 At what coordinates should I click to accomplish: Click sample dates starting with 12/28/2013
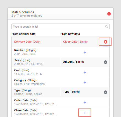pos(35,104)
